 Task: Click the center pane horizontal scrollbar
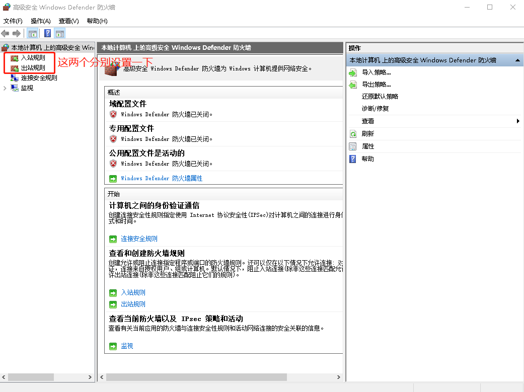(x=196, y=377)
